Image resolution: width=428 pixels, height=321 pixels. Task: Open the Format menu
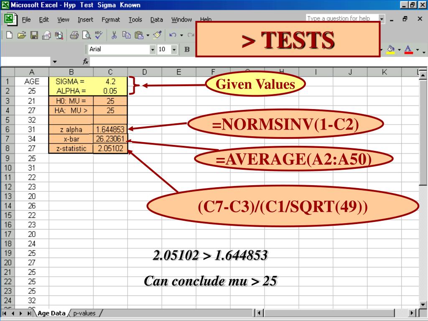tap(110, 19)
